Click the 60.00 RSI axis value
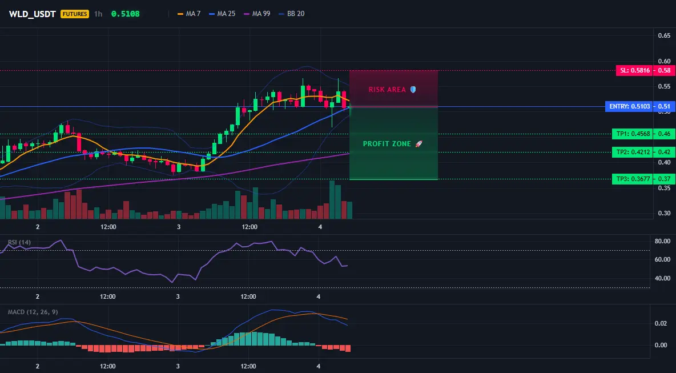Screen dimensions: 676x373 coord(662,259)
